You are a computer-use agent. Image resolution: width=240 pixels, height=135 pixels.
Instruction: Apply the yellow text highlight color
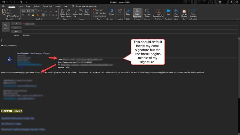click(x=33, y=15)
